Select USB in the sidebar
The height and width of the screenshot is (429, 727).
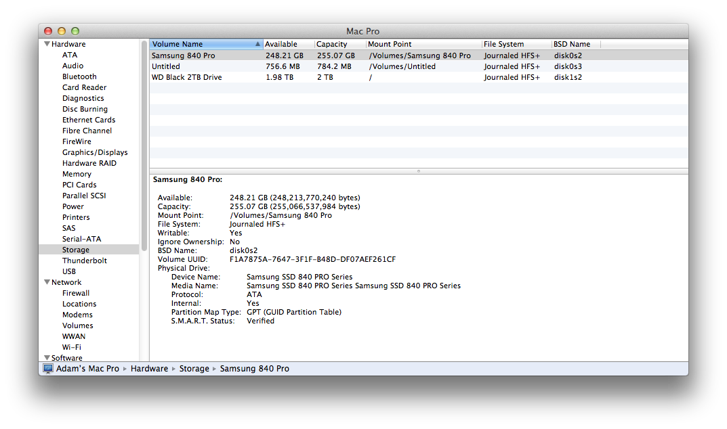tap(68, 271)
